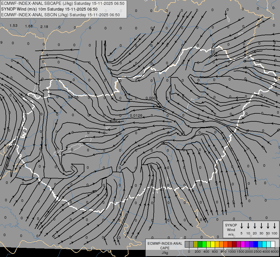280x257 pixels.
Task: Click the wind arrow above the 5 label
Action: click(x=241, y=226)
